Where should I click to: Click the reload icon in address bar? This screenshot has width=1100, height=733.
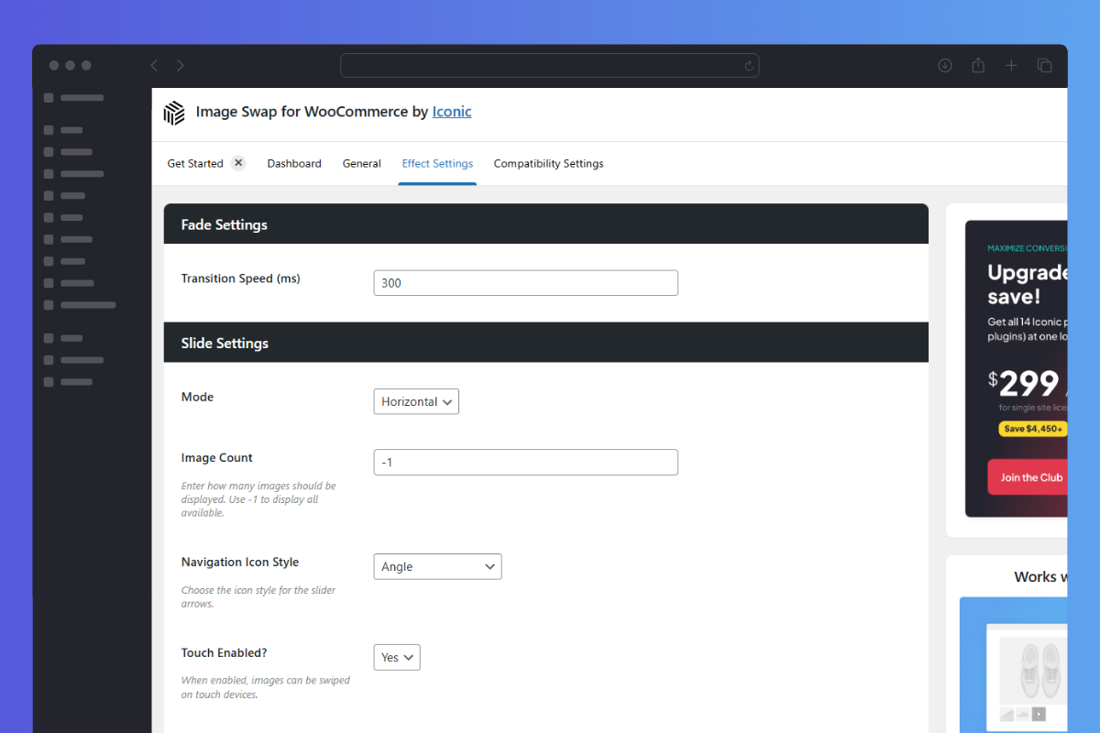click(x=749, y=66)
